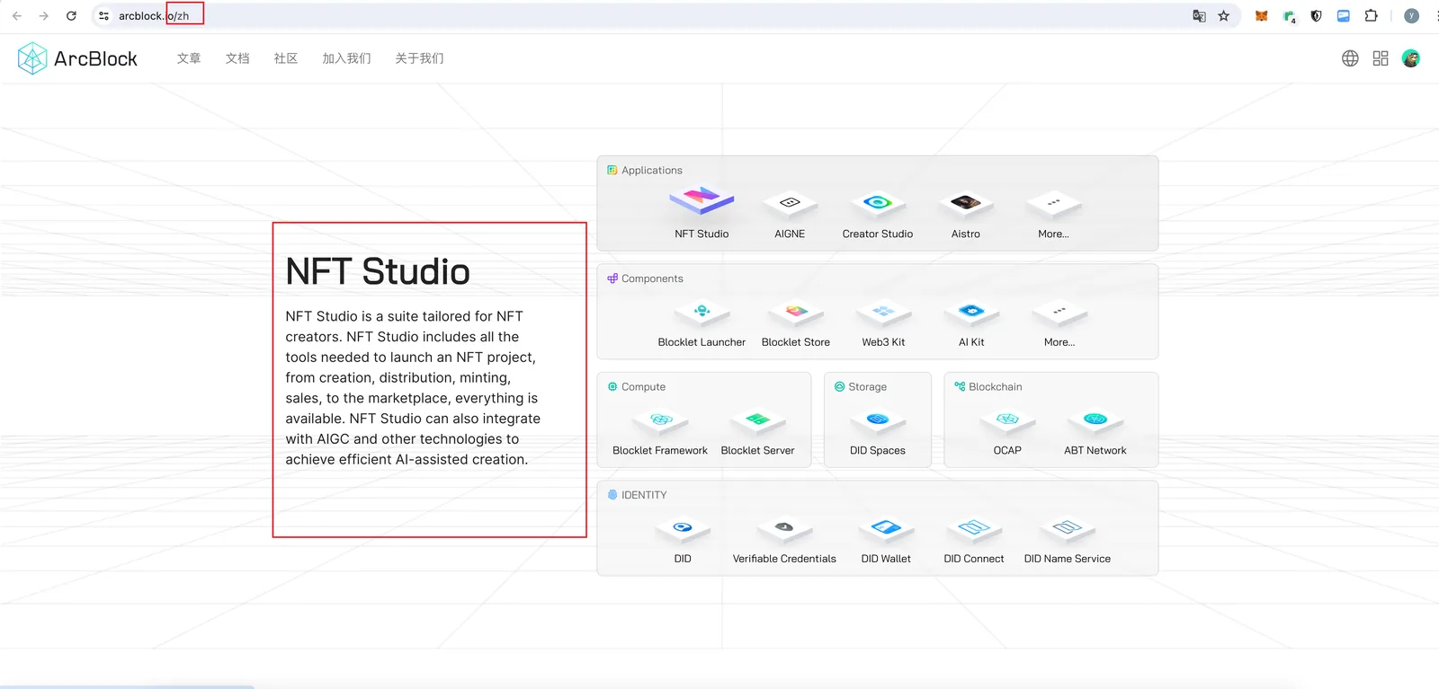This screenshot has height=689, width=1439.
Task: View site information icon in address bar
Action: click(103, 16)
